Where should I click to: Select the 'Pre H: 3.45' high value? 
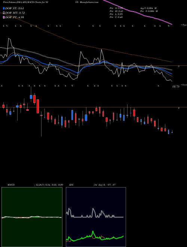click(x=116, y=11)
